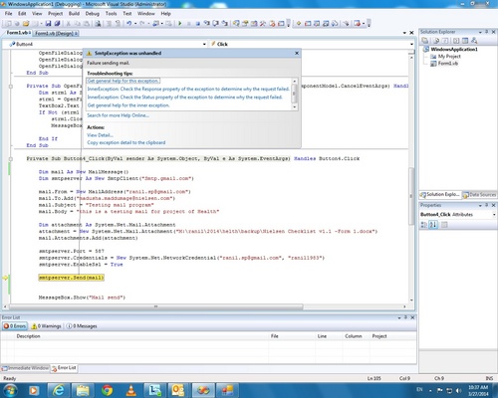Click the Step Over debug icon
Screen dimensions: 498x398
[x=216, y=23]
